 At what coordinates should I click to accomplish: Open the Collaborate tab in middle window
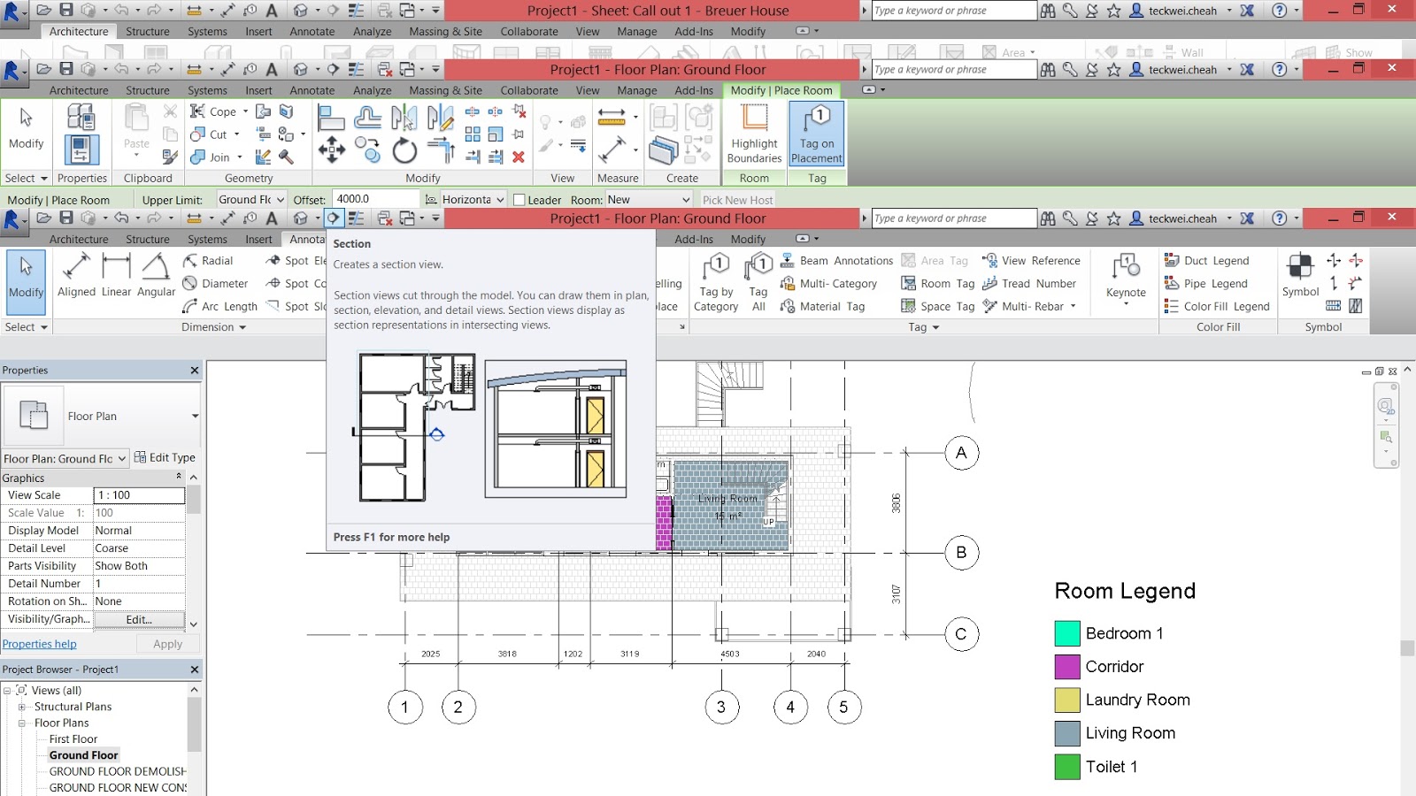click(529, 90)
